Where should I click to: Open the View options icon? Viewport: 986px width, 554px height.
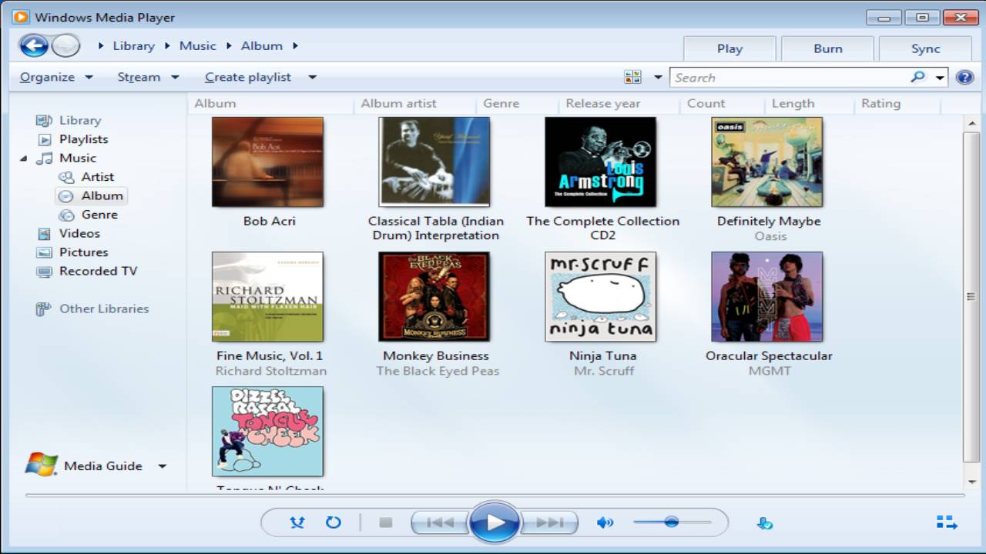pos(633,77)
